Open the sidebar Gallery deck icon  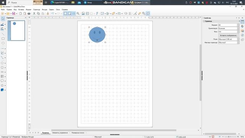pos(242,31)
